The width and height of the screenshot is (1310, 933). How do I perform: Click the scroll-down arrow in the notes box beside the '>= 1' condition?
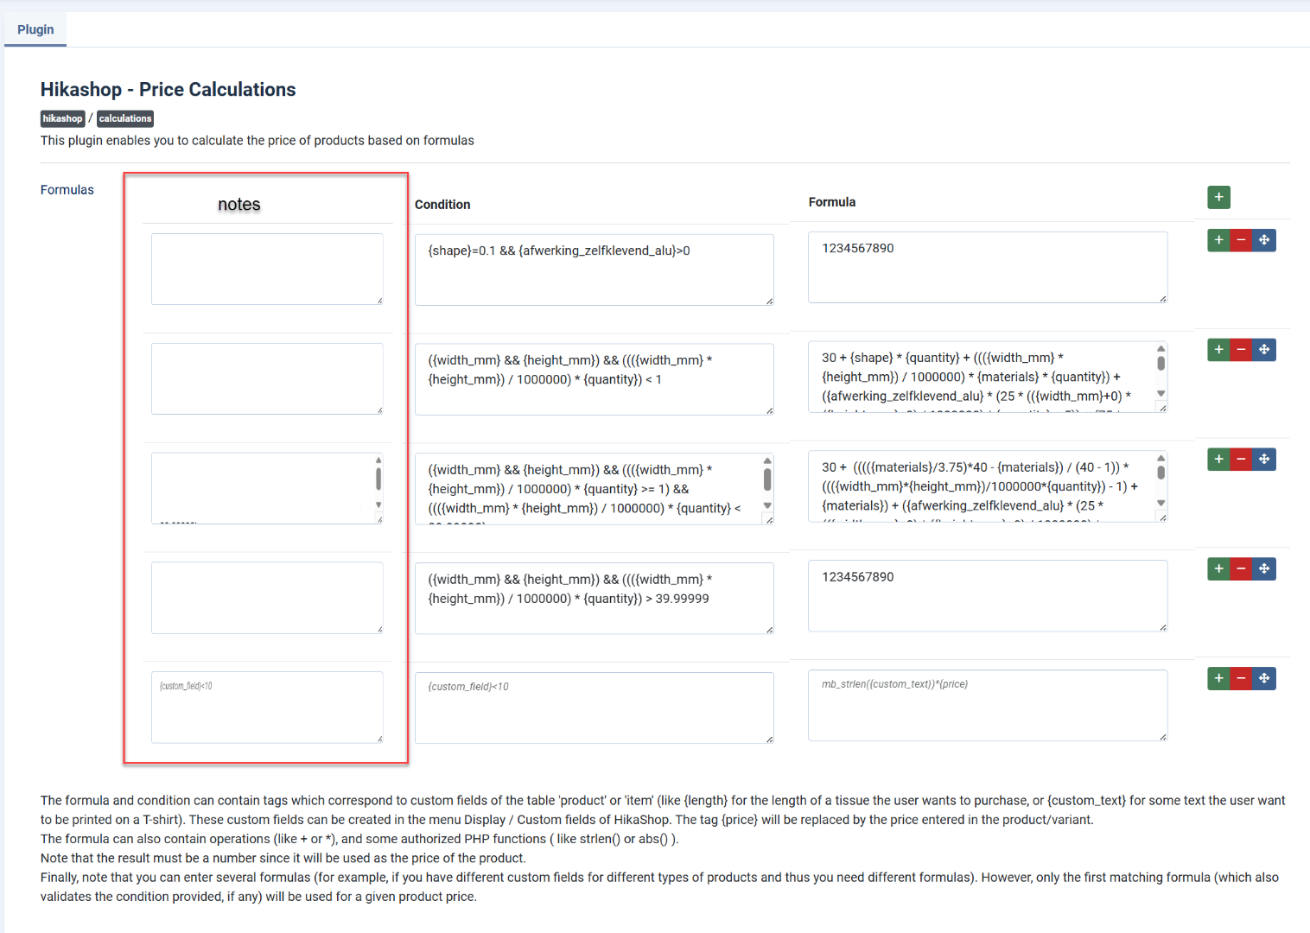[378, 505]
